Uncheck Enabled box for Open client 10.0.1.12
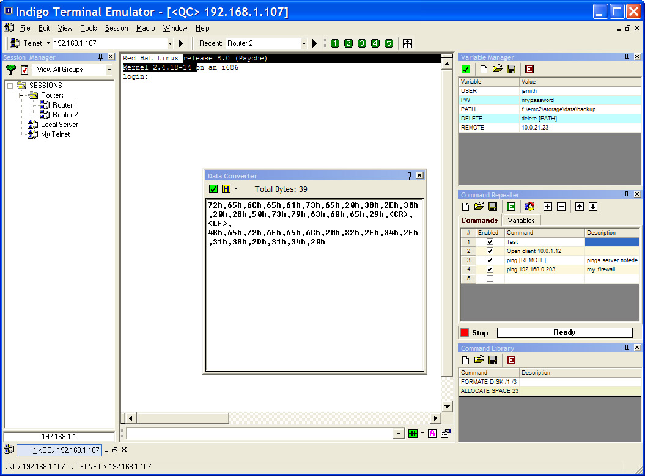Viewport: 645px width, 476px height. click(490, 251)
